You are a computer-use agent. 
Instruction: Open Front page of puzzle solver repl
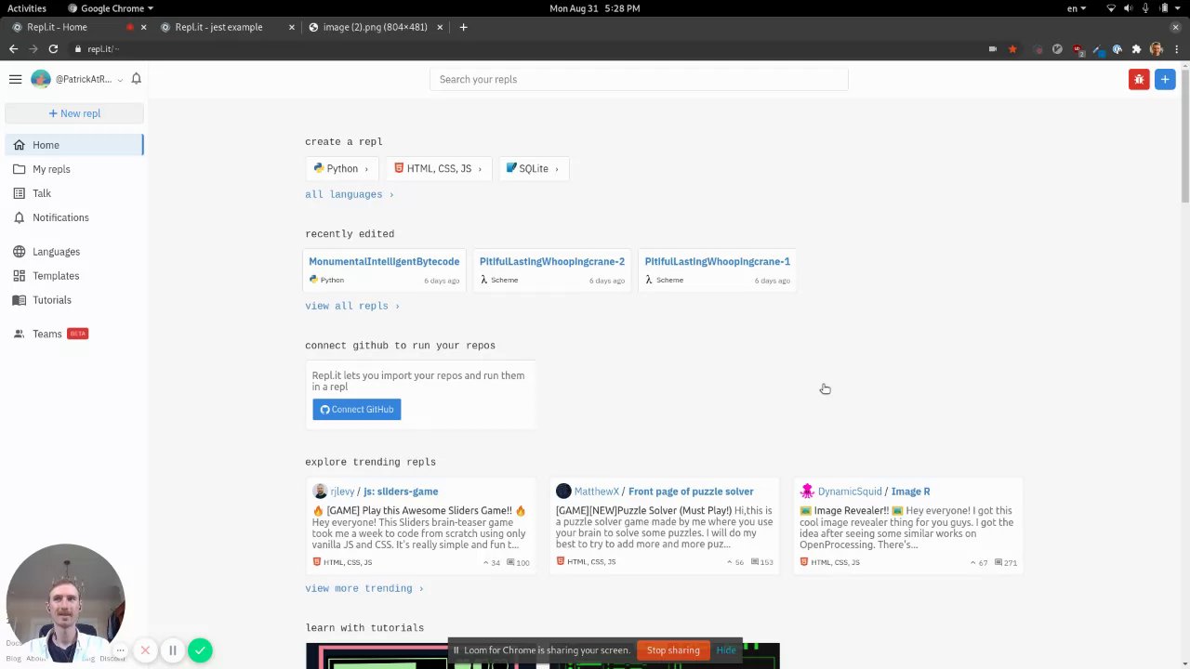pyautogui.click(x=691, y=492)
